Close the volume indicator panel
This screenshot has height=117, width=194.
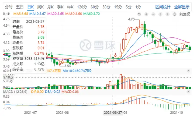point(188,71)
